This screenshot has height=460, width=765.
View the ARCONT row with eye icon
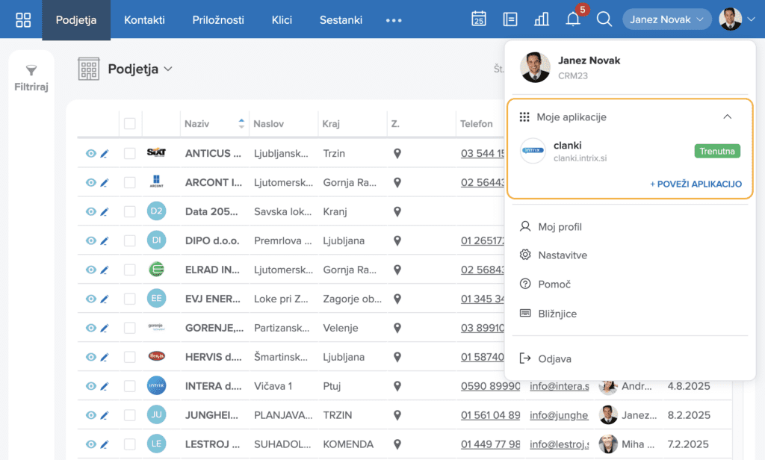point(90,182)
